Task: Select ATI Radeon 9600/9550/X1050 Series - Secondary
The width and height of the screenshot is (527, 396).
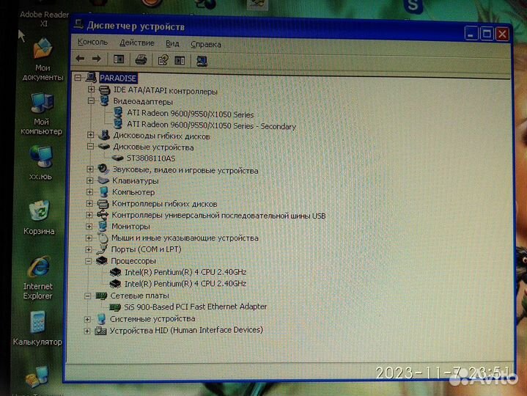Action: click(211, 125)
